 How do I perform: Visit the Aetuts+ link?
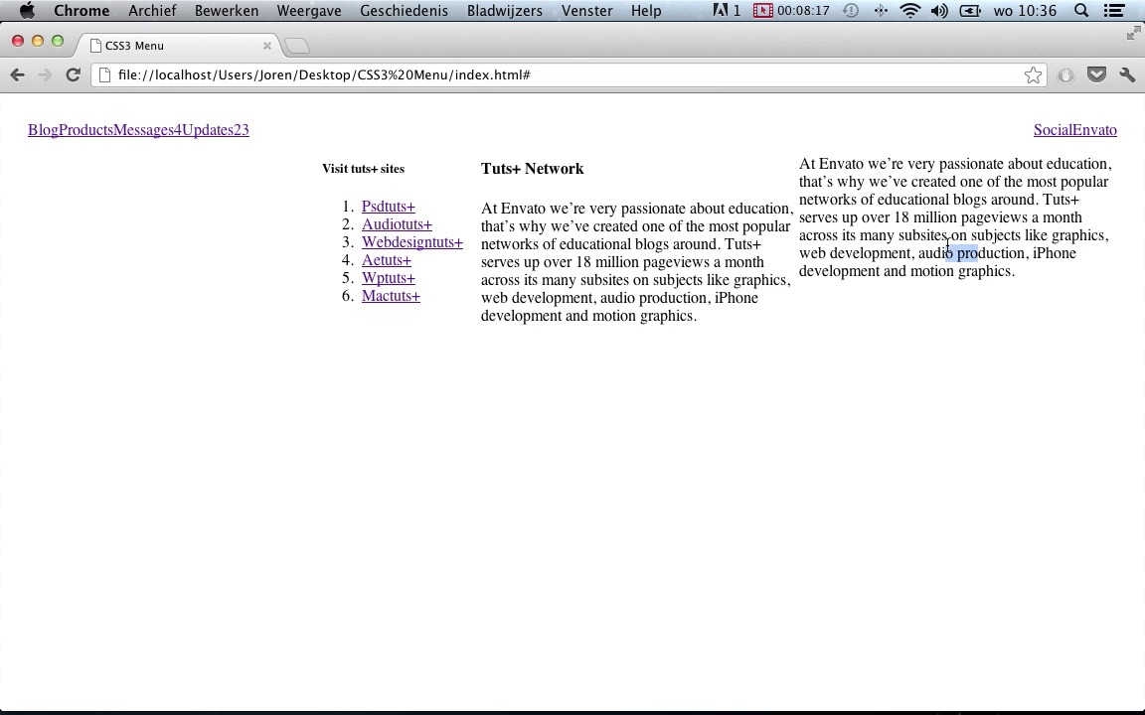pos(387,260)
